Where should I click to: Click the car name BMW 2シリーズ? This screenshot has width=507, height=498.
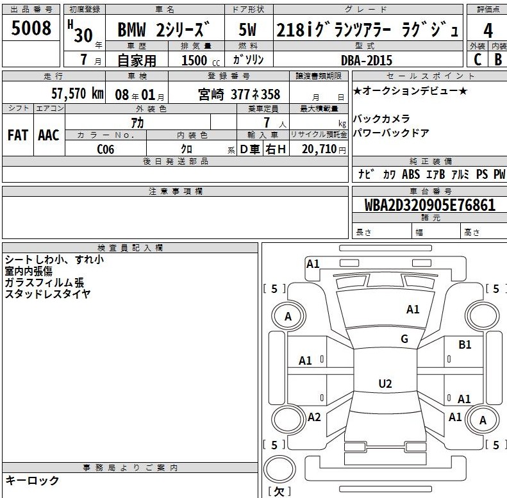163,29
